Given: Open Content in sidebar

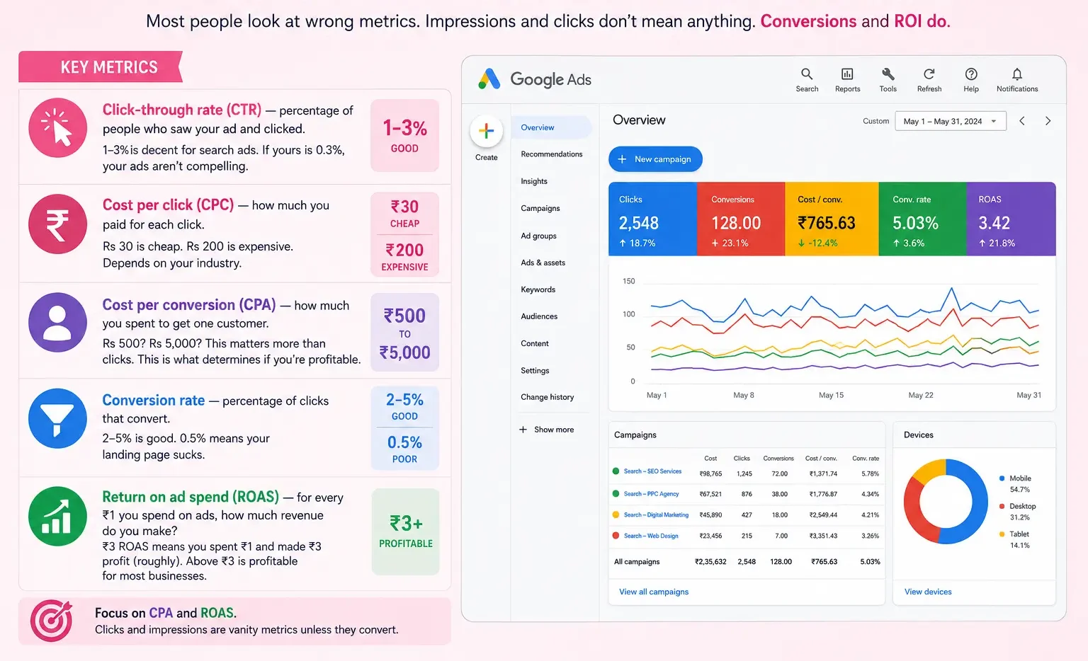Looking at the screenshot, I should 535,343.
